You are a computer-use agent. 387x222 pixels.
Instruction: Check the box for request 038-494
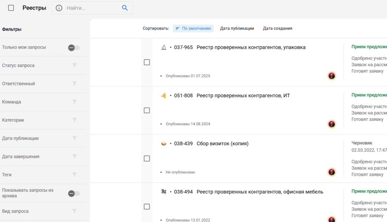point(147,206)
